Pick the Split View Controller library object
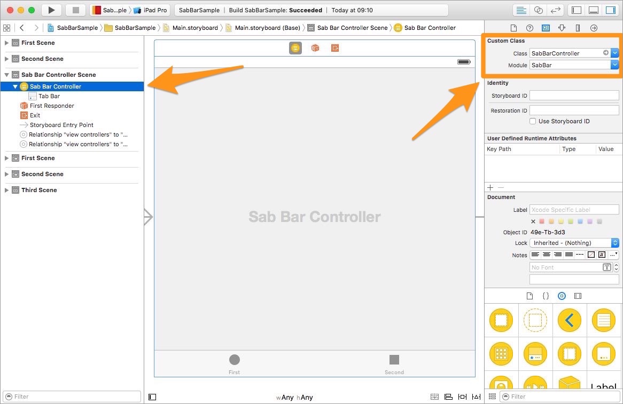The width and height of the screenshot is (623, 404). pos(569,354)
